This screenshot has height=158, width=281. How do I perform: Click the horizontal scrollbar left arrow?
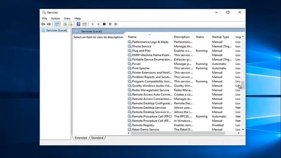[x=129, y=133]
